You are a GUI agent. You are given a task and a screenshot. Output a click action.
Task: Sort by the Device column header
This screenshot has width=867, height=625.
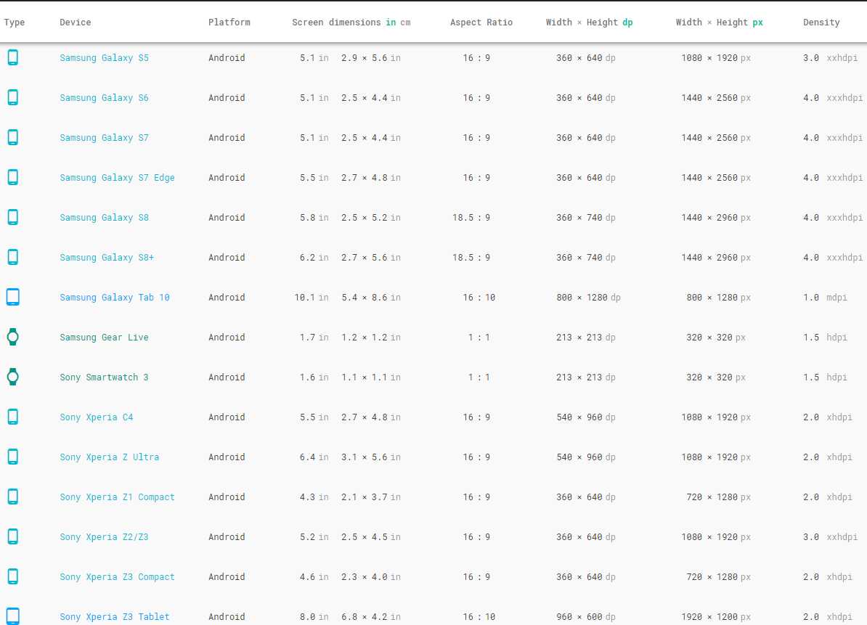coord(76,23)
